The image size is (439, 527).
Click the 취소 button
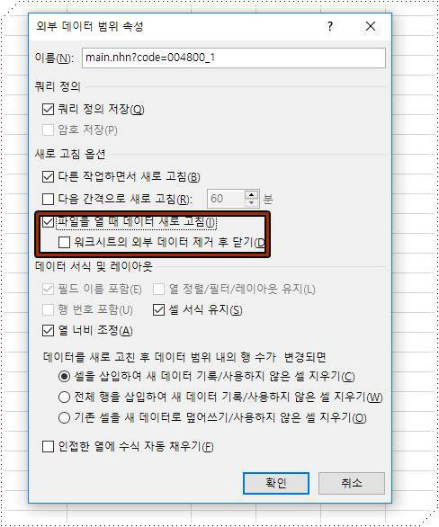pyautogui.click(x=352, y=483)
